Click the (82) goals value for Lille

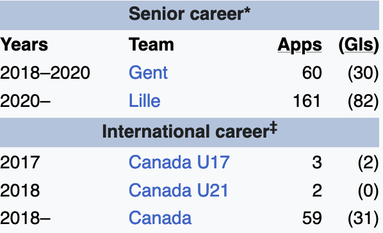click(363, 100)
